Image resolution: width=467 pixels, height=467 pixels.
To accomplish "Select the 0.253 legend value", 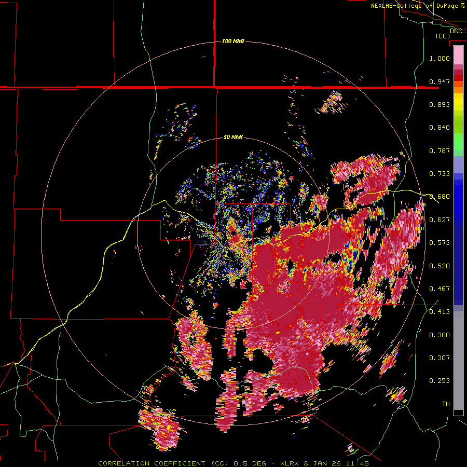I will click(x=439, y=381).
